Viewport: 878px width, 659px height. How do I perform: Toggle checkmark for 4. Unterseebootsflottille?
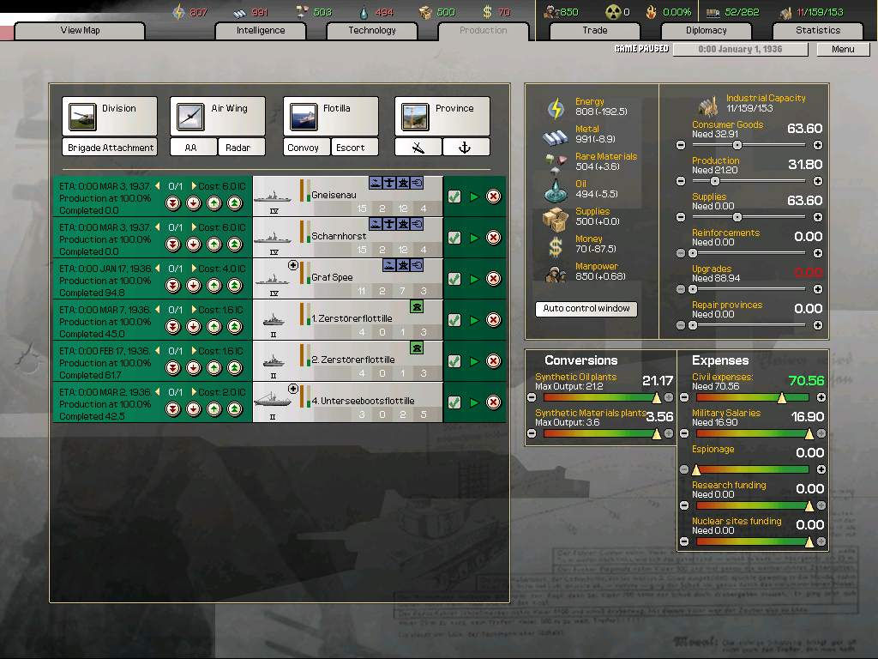pos(454,402)
